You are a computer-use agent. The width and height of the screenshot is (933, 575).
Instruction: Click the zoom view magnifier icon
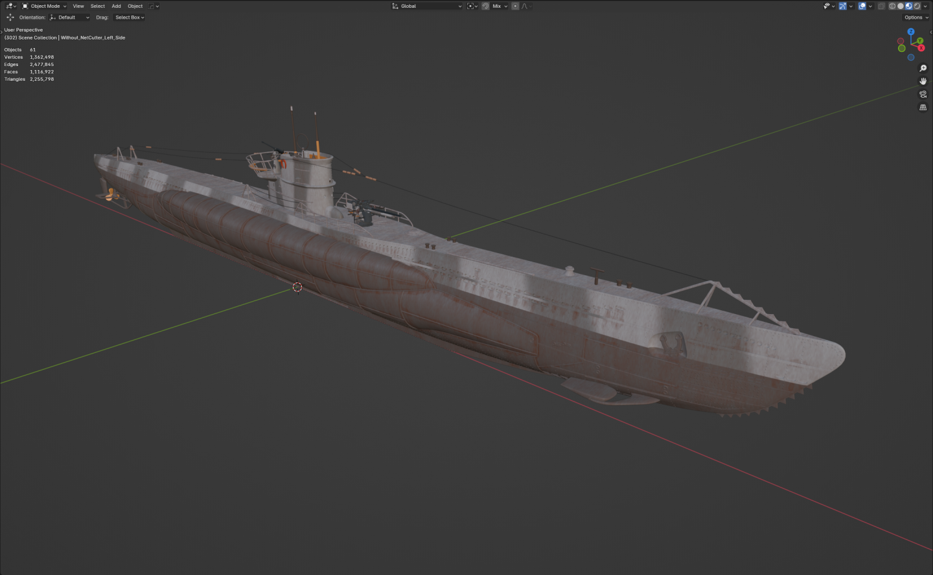point(923,68)
